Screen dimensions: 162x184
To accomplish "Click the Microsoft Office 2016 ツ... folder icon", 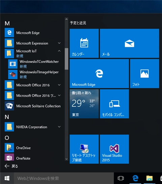I will pyautogui.click(x=9, y=95).
